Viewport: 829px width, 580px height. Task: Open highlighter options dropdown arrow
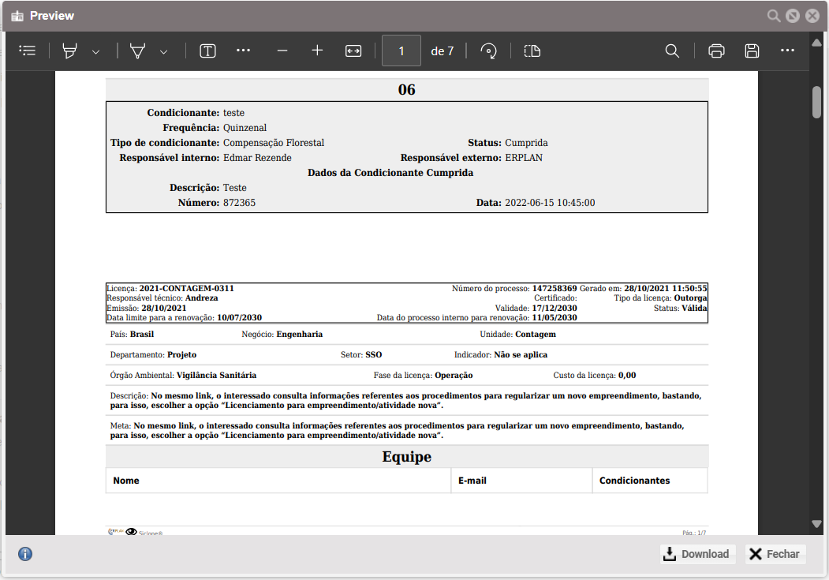click(x=95, y=52)
